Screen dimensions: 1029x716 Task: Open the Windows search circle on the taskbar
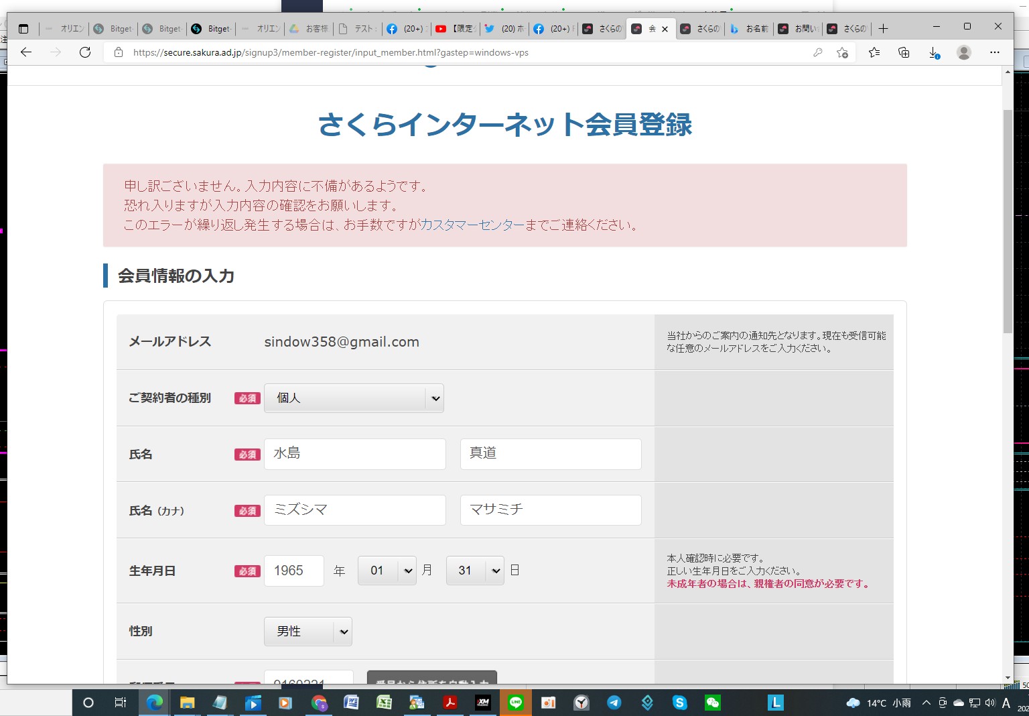point(88,703)
